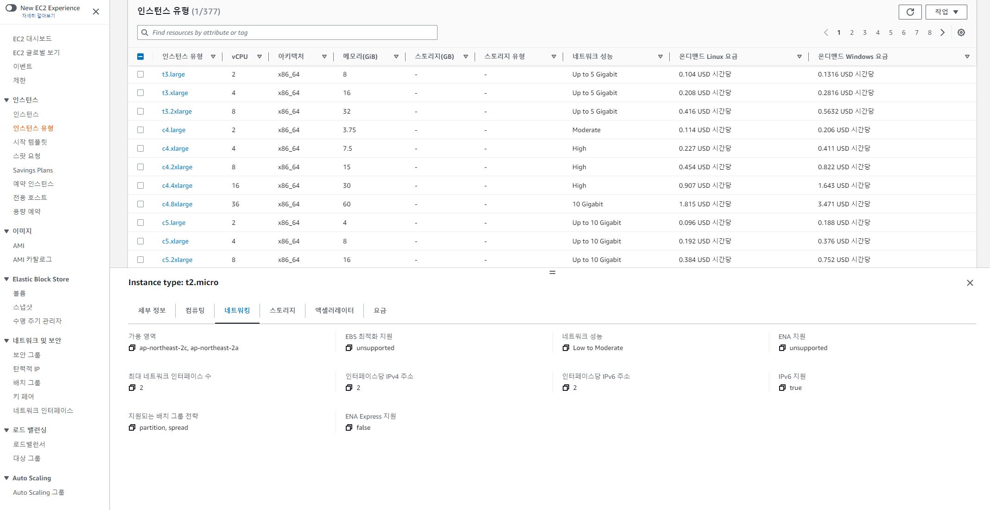
Task: Open 로드밸런서 in sidebar
Action: [x=29, y=444]
